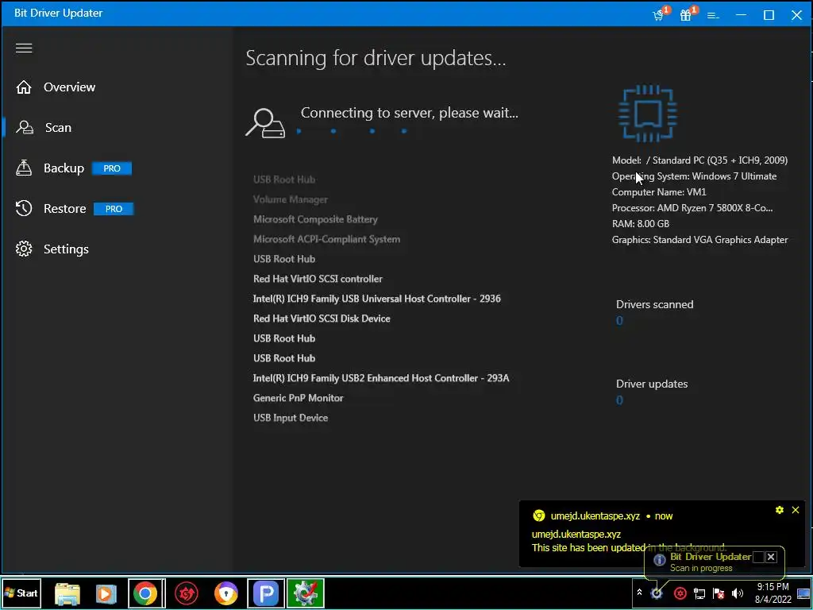The width and height of the screenshot is (813, 610).
Task: Click the PRO badge next to Restore
Action: [114, 209]
